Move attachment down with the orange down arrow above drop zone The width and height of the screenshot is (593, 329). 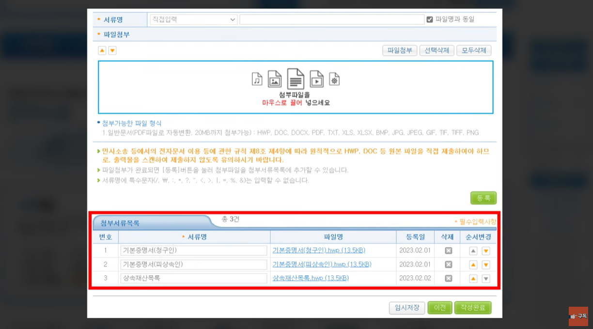click(112, 50)
